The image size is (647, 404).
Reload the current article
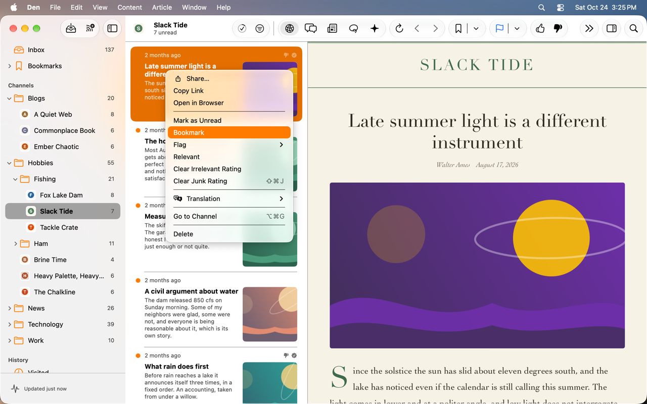tap(399, 29)
